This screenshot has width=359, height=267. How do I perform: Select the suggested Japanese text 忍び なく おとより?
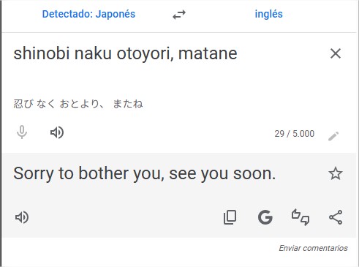pyautogui.click(x=56, y=104)
